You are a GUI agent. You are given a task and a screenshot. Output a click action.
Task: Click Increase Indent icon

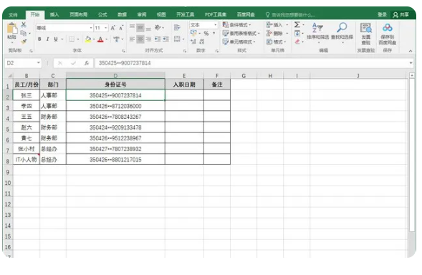coord(166,39)
